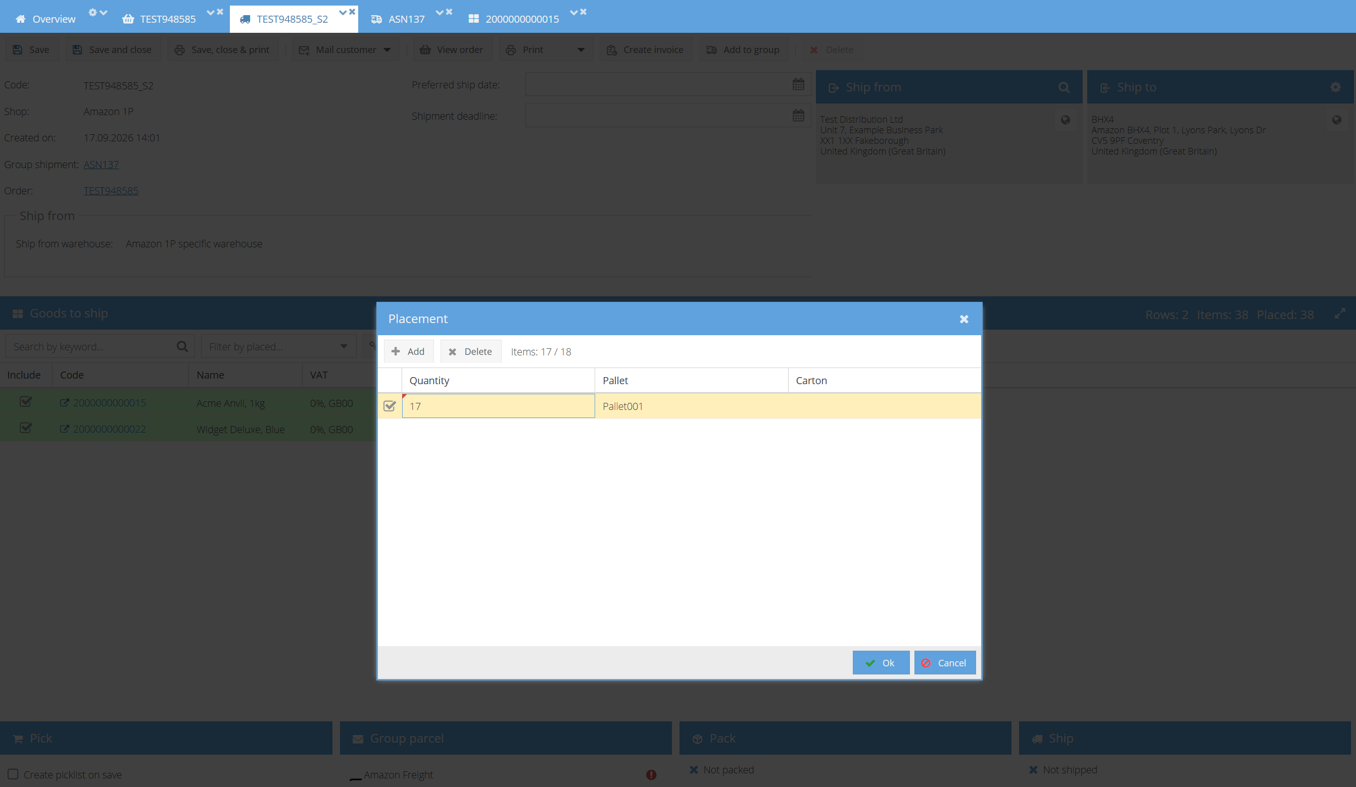Toggle Include checkbox for Acme Anvil, 1kg

click(25, 402)
